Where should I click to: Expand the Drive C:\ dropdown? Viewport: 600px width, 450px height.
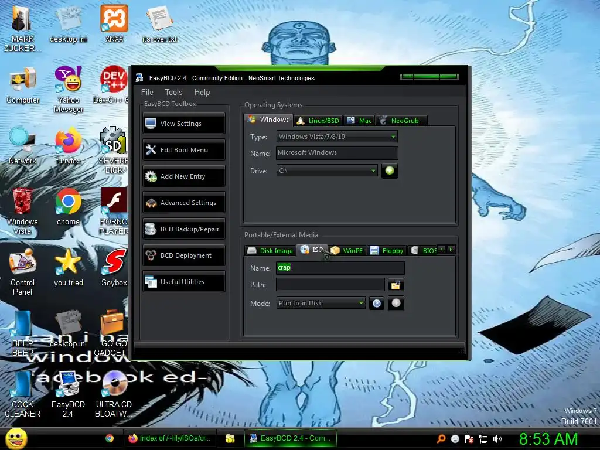point(327,171)
